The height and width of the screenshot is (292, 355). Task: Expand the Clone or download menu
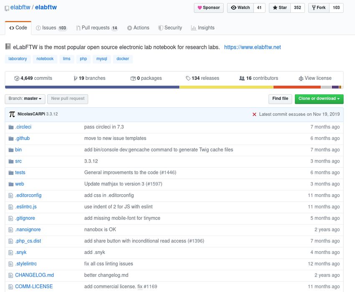(319, 99)
